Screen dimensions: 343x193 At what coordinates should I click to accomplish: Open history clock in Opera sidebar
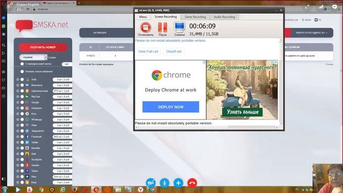click(4, 96)
